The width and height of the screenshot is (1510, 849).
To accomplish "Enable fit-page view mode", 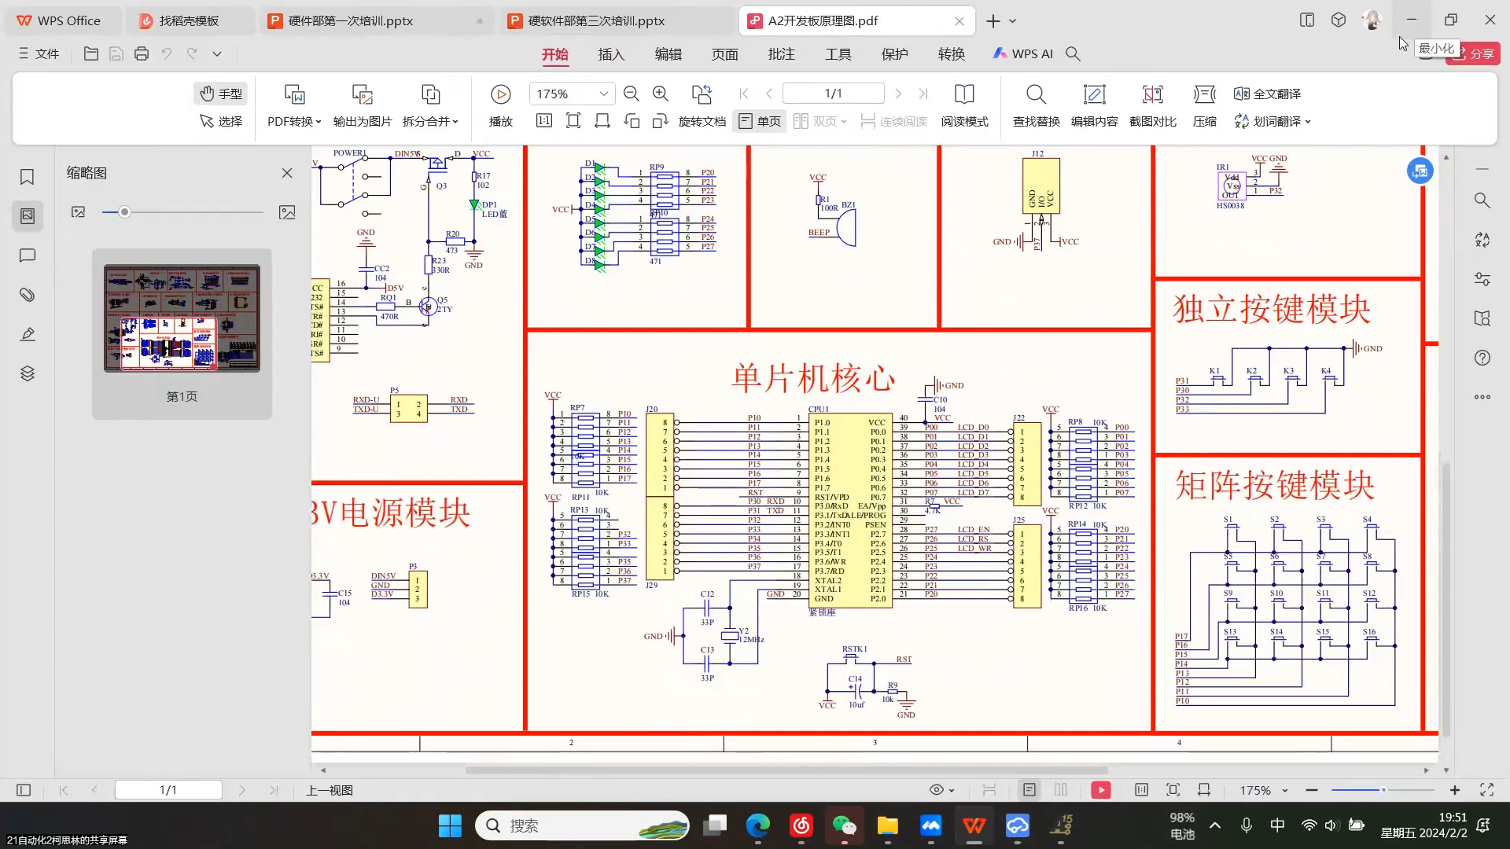I will pyautogui.click(x=573, y=121).
